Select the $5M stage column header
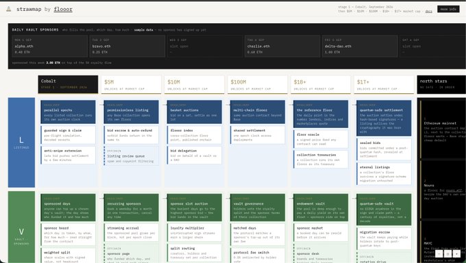This screenshot has height=263, width=466. tap(131, 84)
